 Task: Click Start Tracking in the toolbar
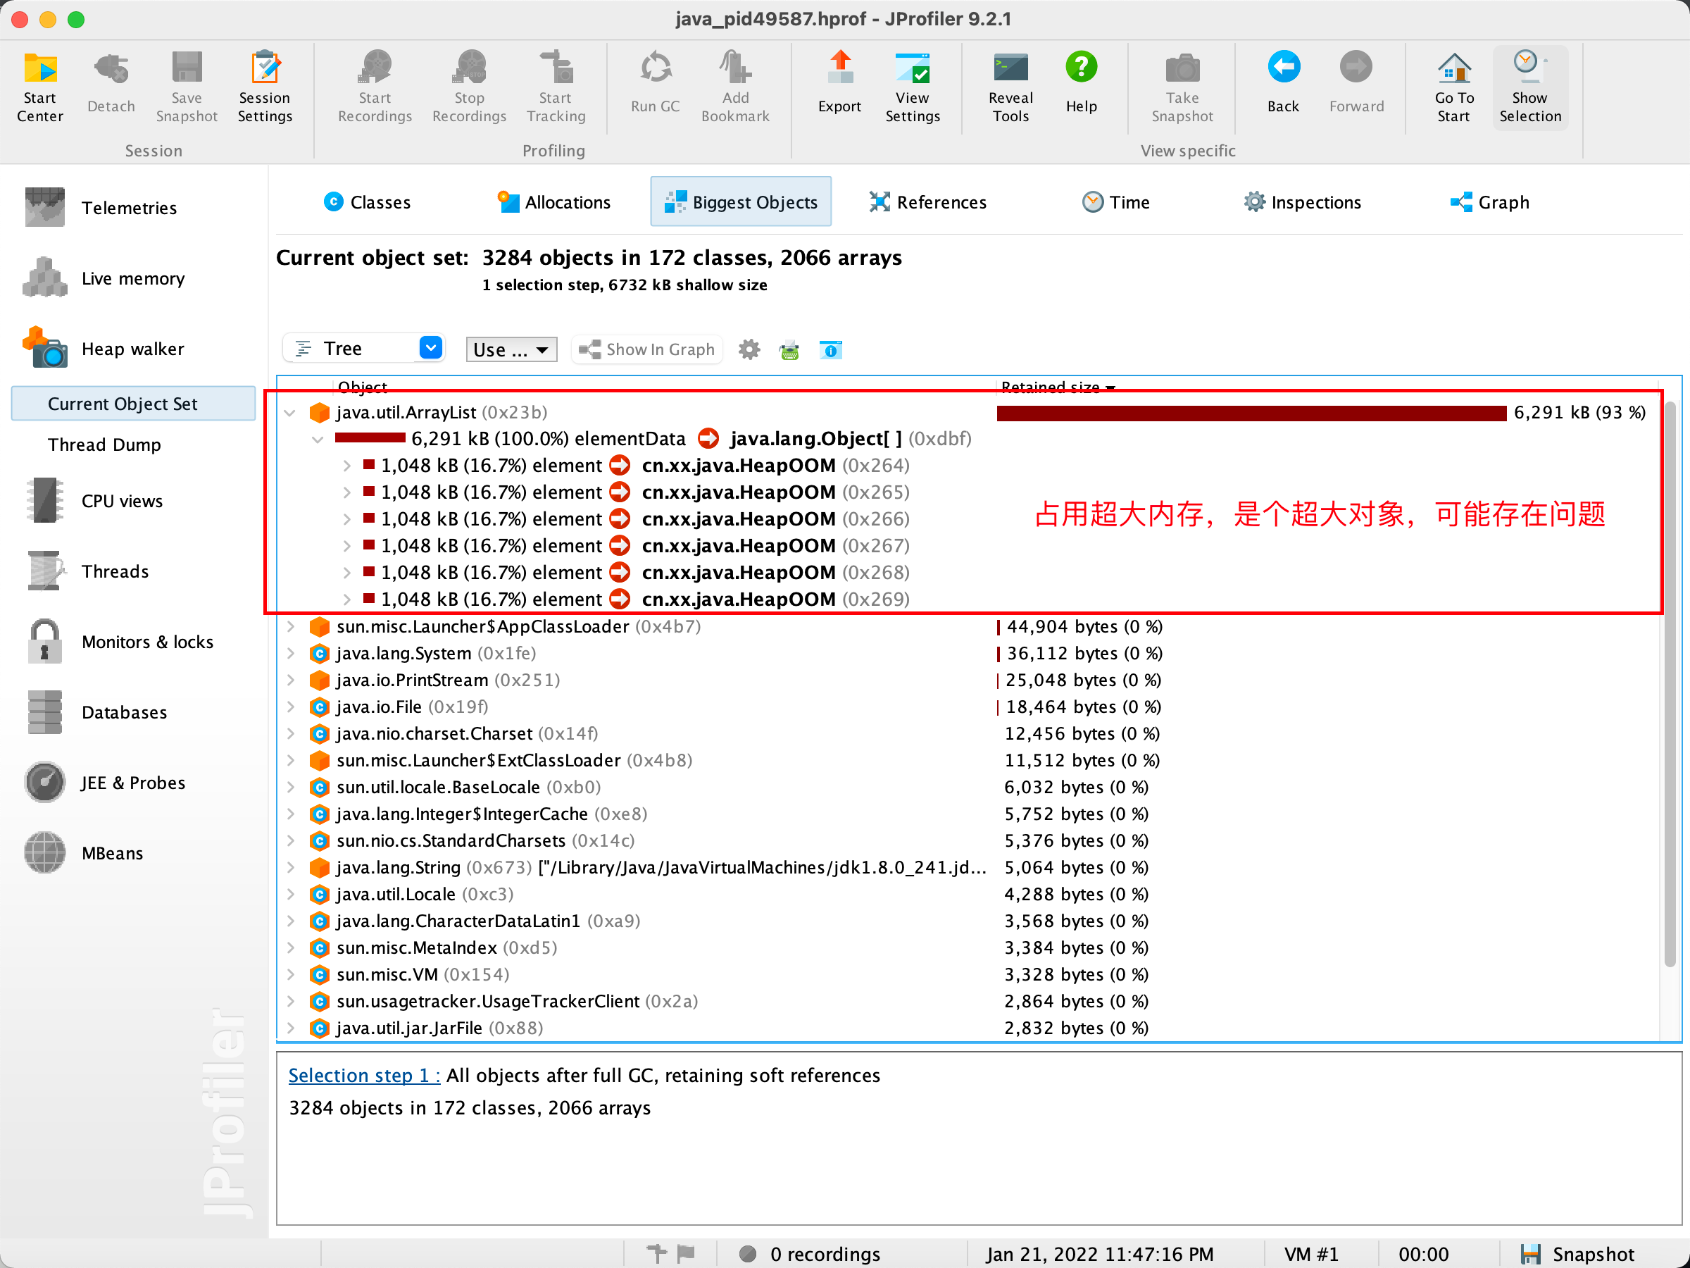tap(556, 87)
